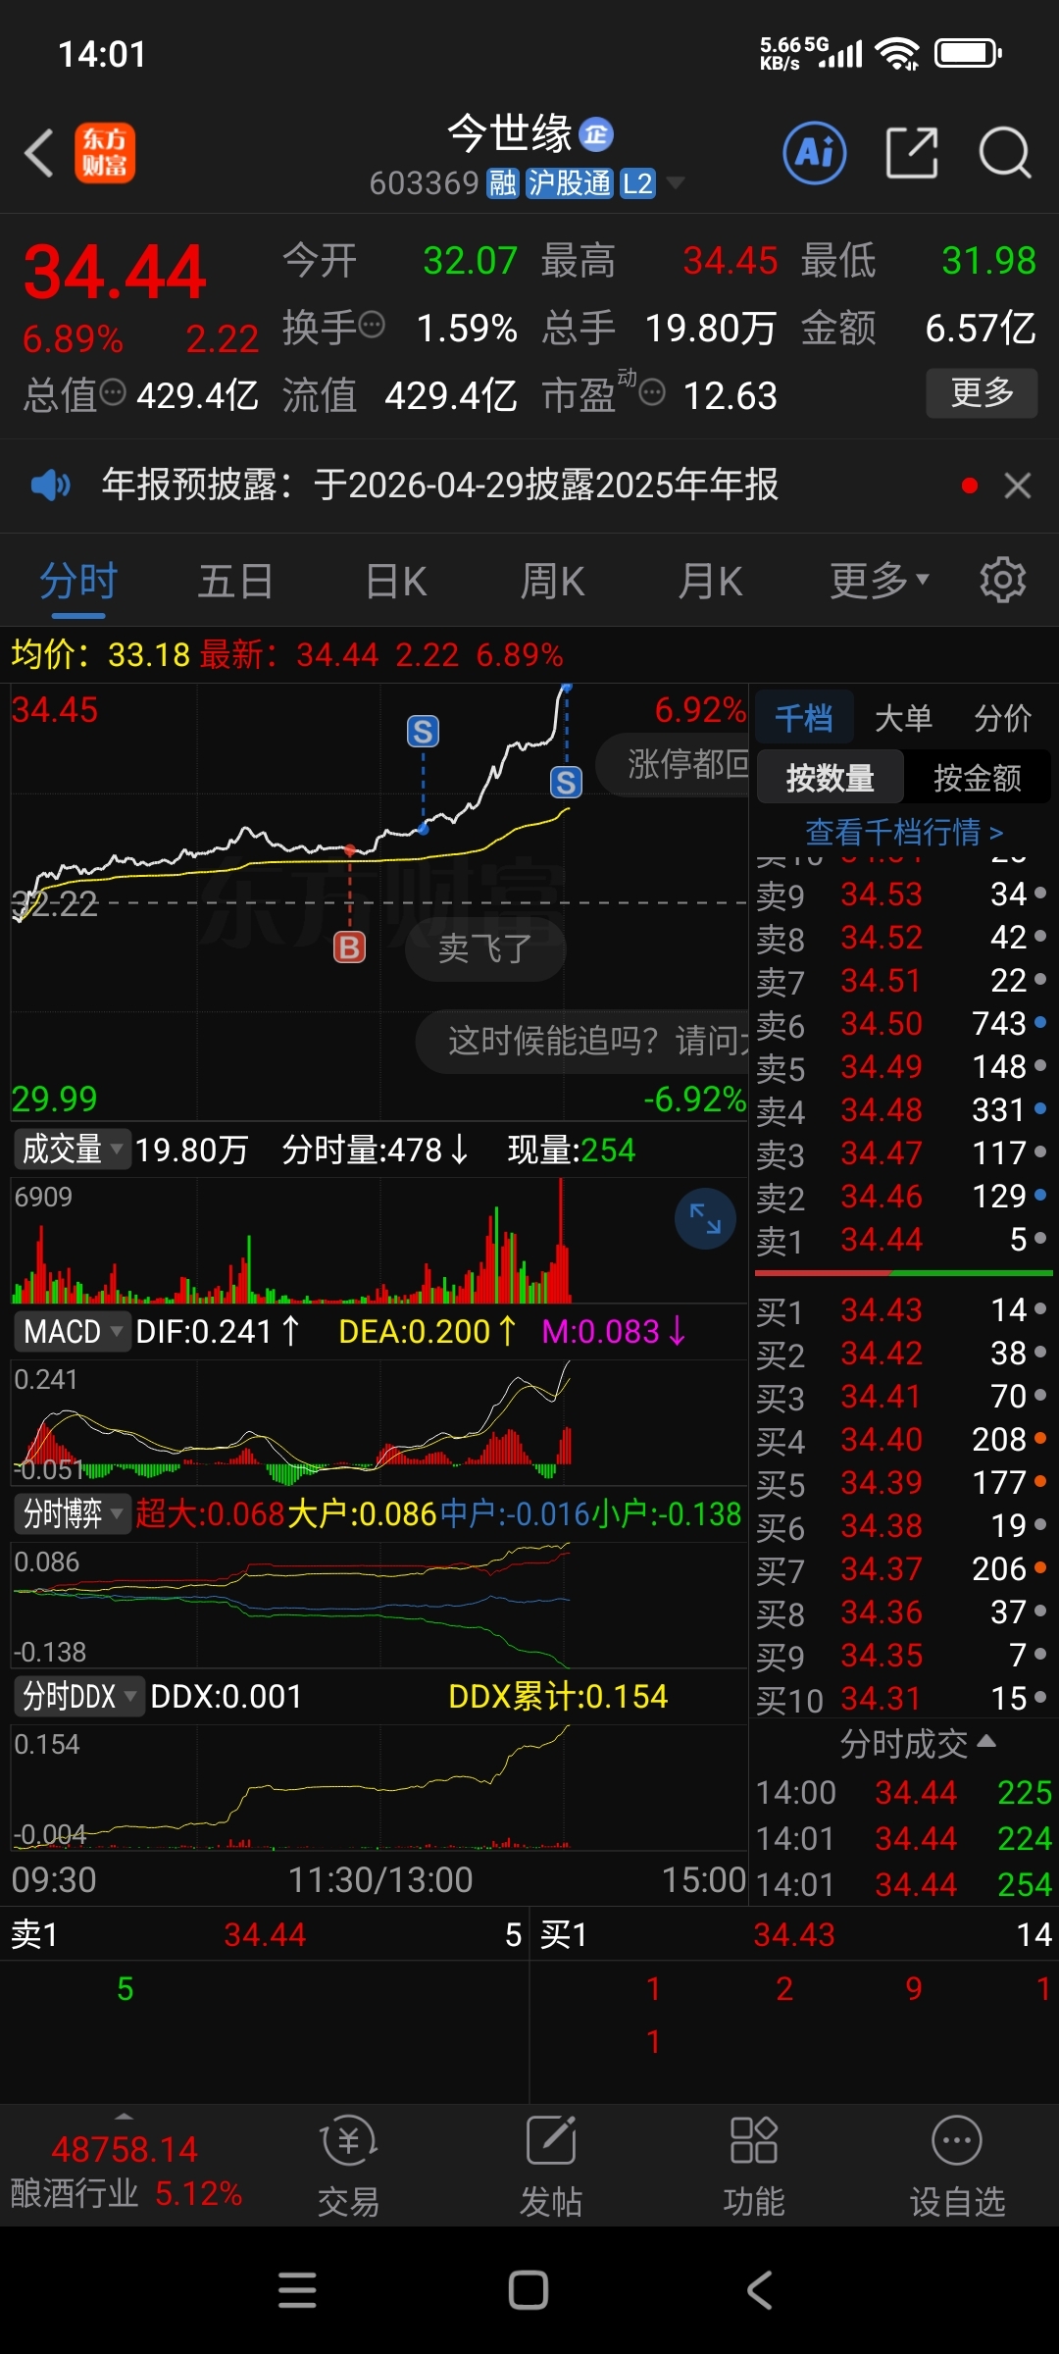Switch to 分时 chart tab
This screenshot has height=2354, width=1059.
point(78,581)
